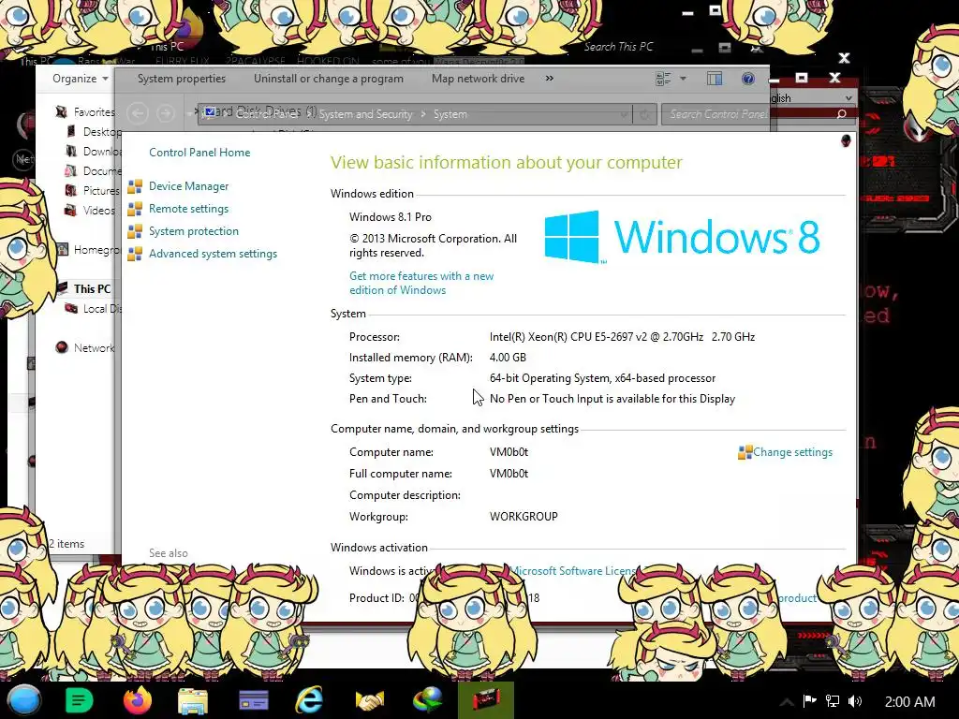
Task: Click Get more features with new edition link
Action: (421, 283)
